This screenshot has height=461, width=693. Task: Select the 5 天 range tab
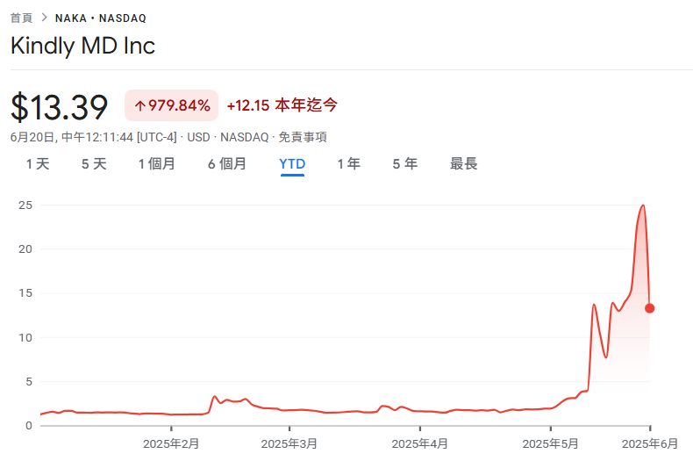(x=94, y=164)
